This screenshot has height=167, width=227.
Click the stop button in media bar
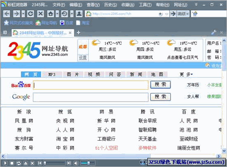pos(12,163)
